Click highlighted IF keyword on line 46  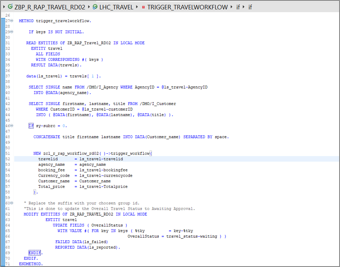31,126
